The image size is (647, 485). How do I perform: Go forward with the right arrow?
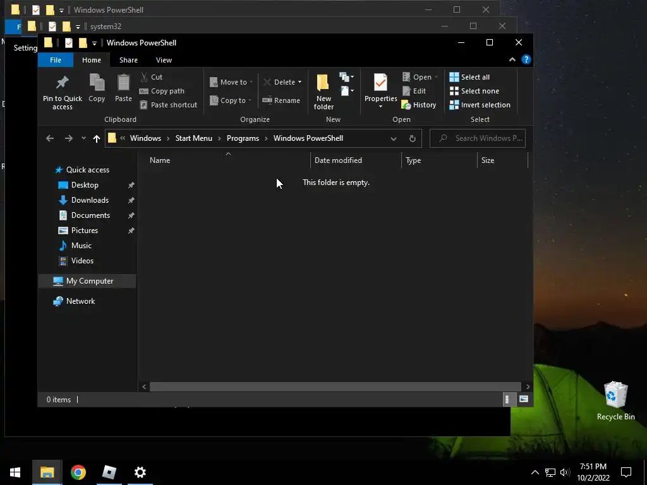tap(69, 138)
